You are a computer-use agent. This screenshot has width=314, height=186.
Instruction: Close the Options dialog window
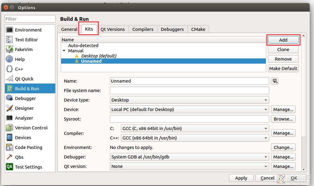[x=6, y=8]
